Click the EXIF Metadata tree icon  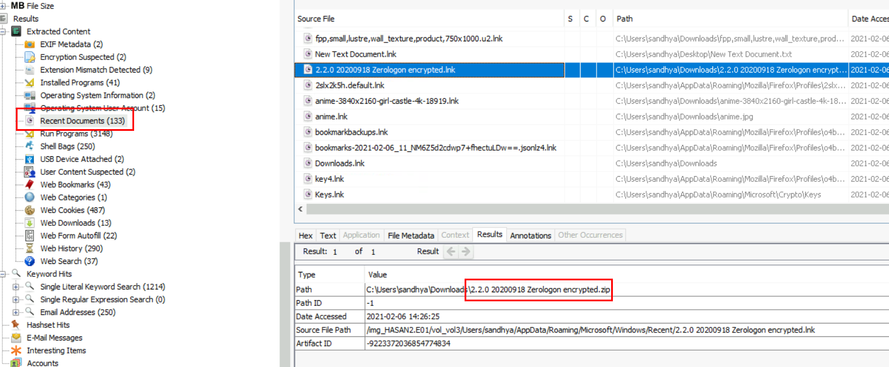pyautogui.click(x=30, y=44)
